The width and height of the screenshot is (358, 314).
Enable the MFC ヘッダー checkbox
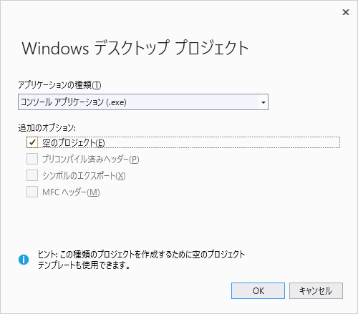32,192
